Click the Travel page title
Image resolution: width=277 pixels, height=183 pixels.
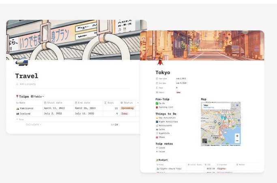(x=27, y=76)
